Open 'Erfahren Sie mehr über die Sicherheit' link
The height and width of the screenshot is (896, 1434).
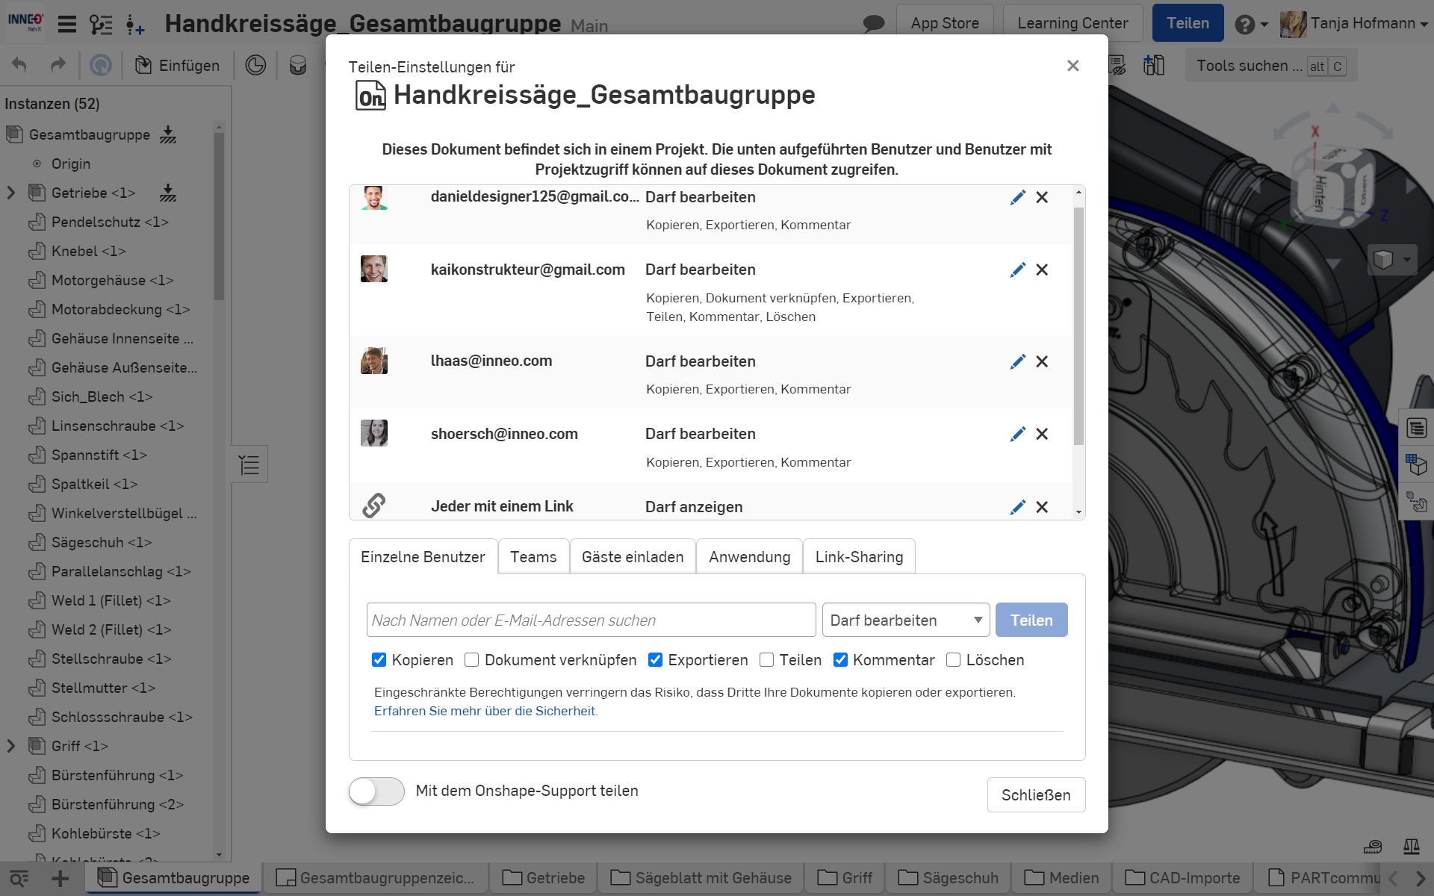[x=485, y=711]
